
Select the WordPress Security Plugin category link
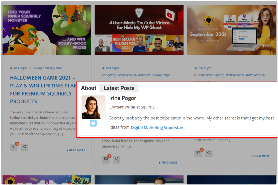tap(154, 75)
